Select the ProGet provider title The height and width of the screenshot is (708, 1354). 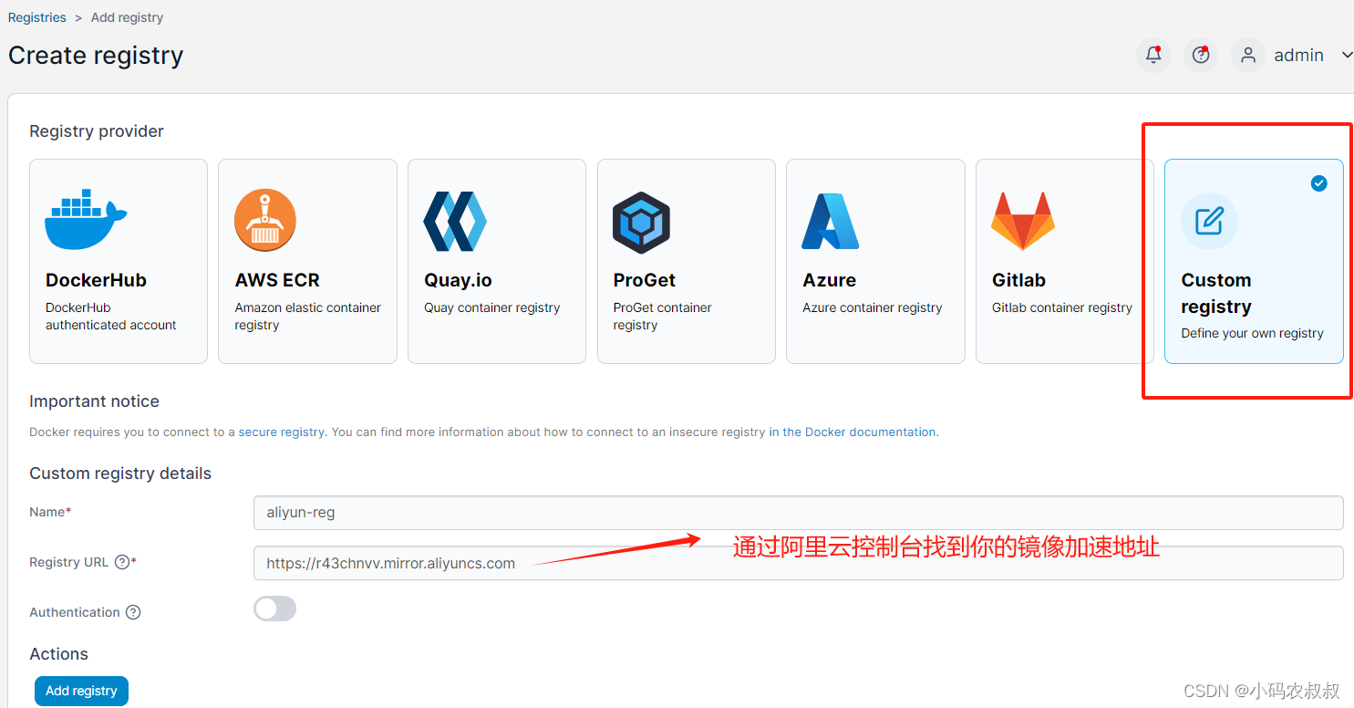pos(645,280)
